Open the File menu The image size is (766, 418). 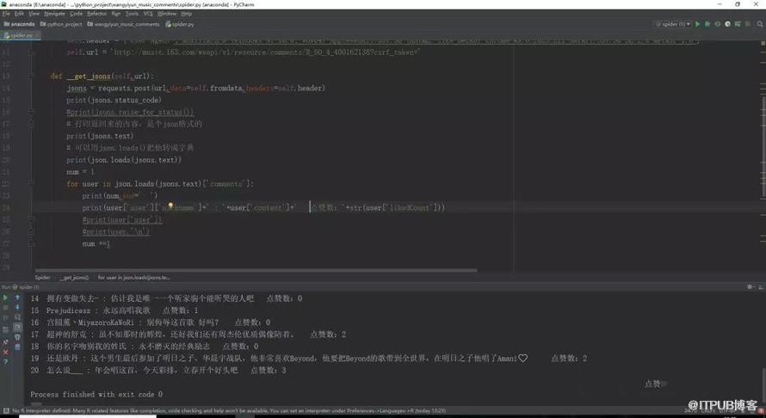click(6, 14)
